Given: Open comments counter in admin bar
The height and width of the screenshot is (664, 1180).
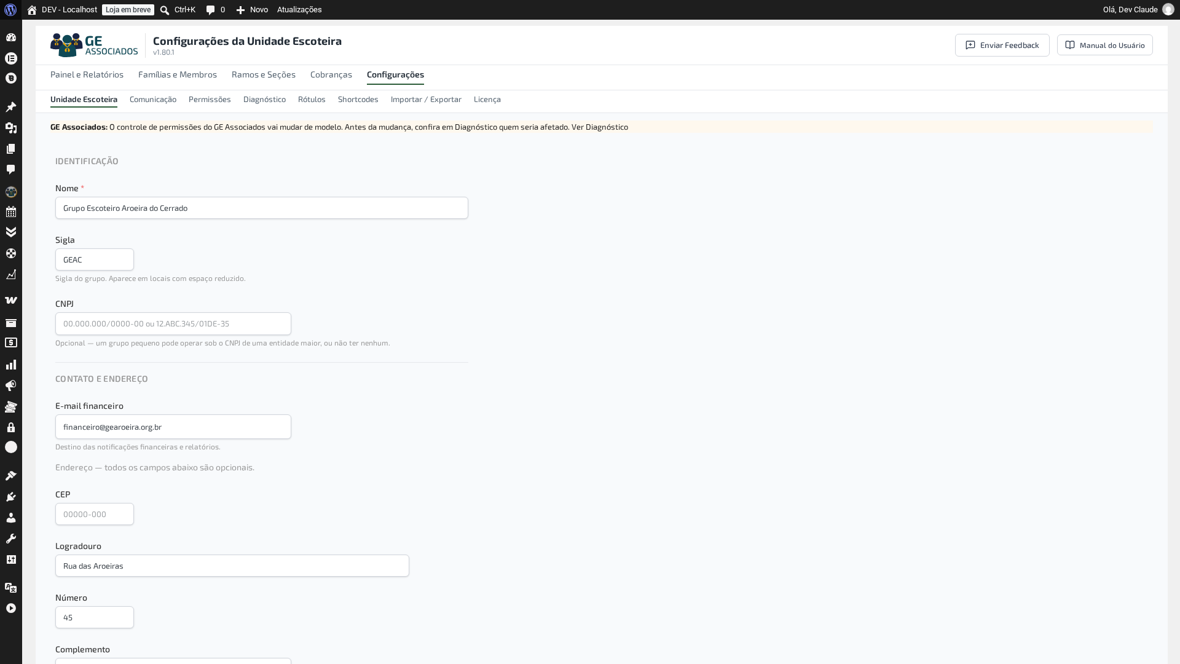Looking at the screenshot, I should click(216, 10).
